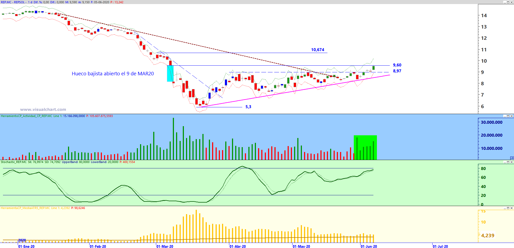Click the 01-Jun-20 date on time axis
514x248 pixels.
(369, 246)
